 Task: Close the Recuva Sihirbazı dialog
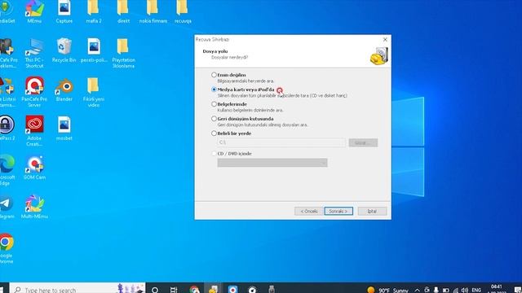385,39
